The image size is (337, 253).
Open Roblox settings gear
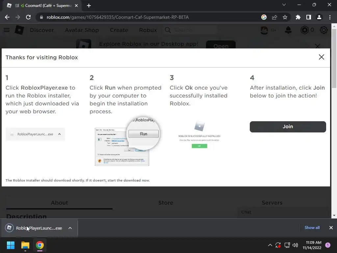pos(324,30)
